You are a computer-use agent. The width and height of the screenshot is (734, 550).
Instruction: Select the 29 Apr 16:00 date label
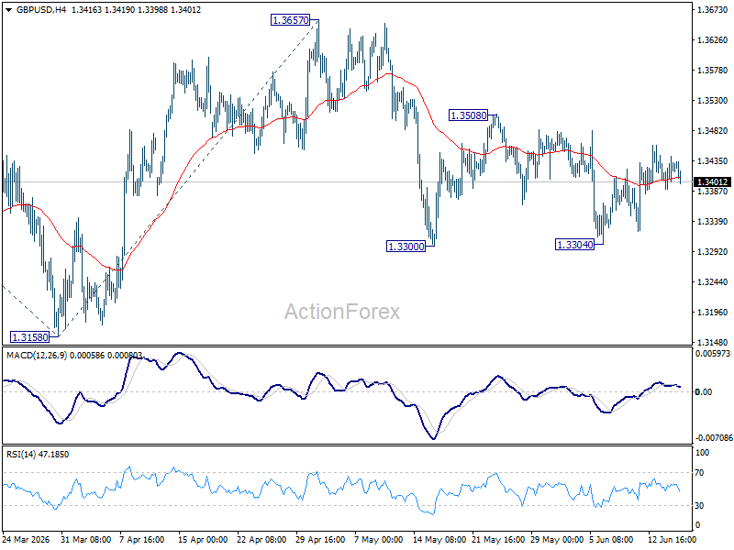[320, 539]
